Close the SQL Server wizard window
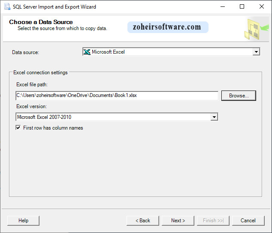This screenshot has width=272, height=233. pyautogui.click(x=262, y=6)
